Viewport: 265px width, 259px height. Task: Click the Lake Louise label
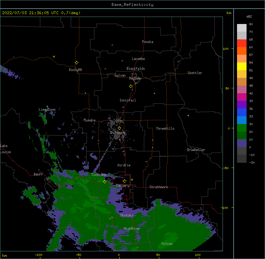coord(6,149)
